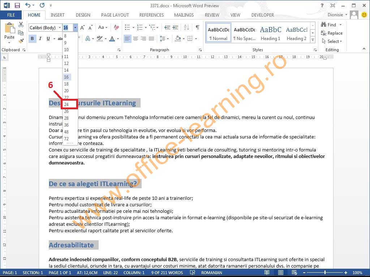Viewport: 370px width, 277px height.
Task: Switch to Print Layout view in status bar
Action: (x=280, y=273)
